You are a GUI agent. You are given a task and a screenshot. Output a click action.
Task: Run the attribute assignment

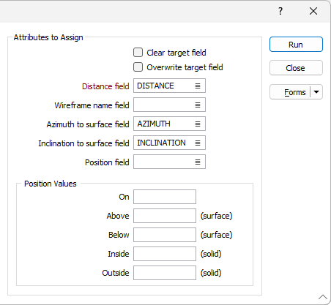[296, 45]
